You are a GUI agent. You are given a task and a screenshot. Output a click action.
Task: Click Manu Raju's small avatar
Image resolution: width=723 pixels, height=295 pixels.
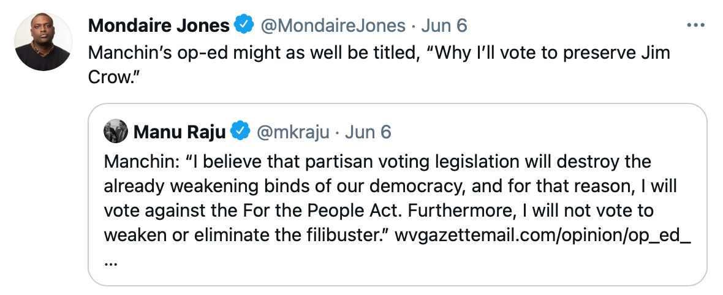pyautogui.click(x=116, y=132)
